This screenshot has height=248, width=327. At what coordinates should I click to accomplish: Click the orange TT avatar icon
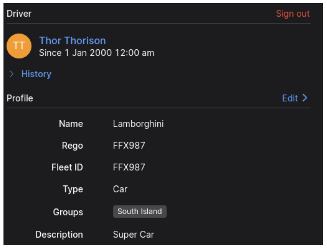click(19, 46)
